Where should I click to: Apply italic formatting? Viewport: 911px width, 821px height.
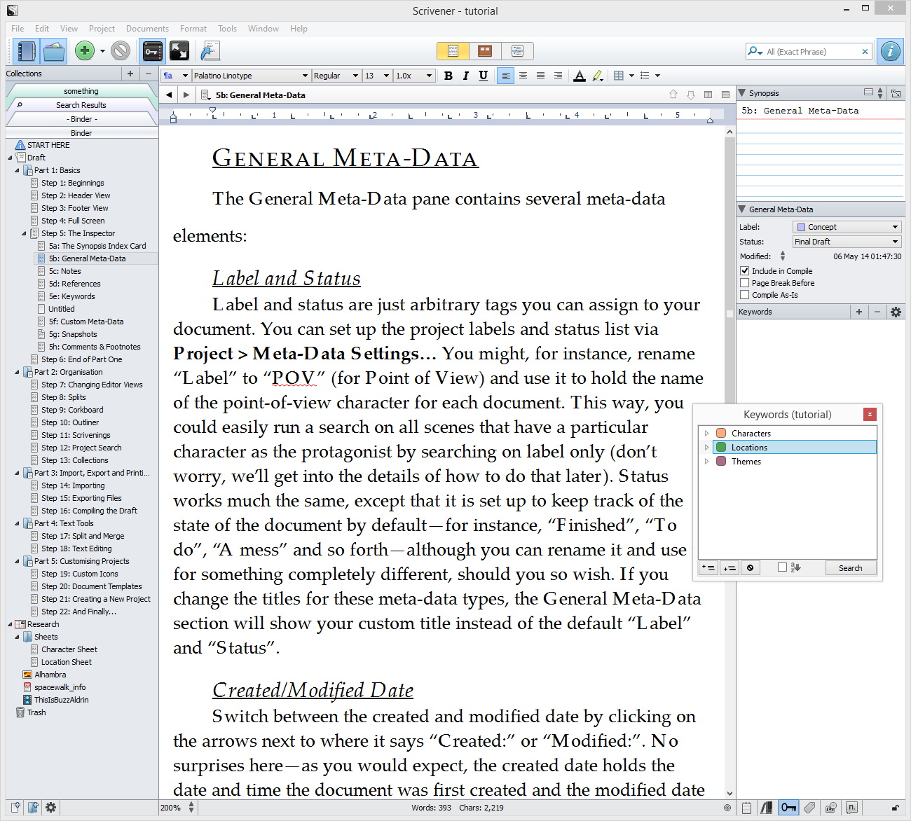click(x=465, y=76)
